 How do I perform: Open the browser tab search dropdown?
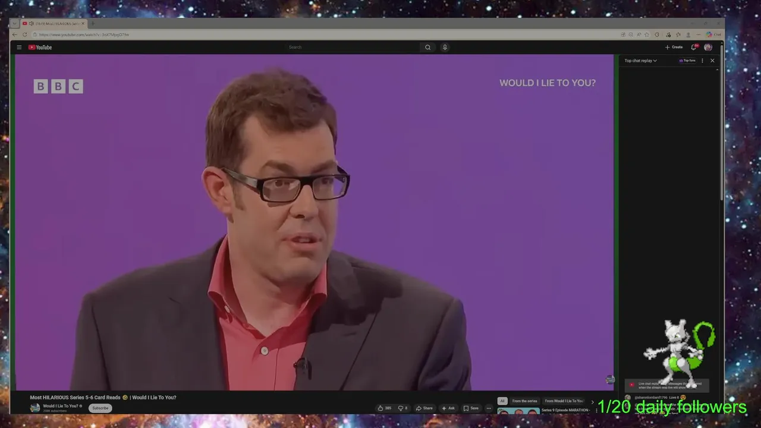coord(14,23)
